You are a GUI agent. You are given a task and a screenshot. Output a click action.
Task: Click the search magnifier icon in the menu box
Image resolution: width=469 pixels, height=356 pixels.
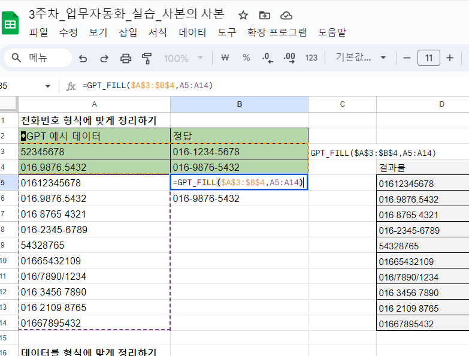[x=16, y=58]
